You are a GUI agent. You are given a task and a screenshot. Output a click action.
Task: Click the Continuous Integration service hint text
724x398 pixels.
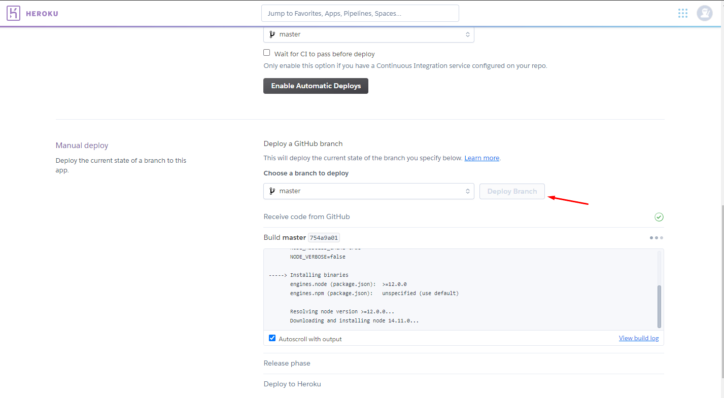click(405, 66)
